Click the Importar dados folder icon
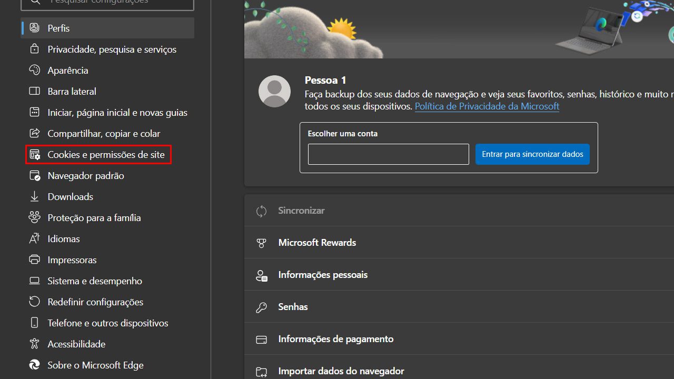The image size is (674, 379). [x=261, y=372]
